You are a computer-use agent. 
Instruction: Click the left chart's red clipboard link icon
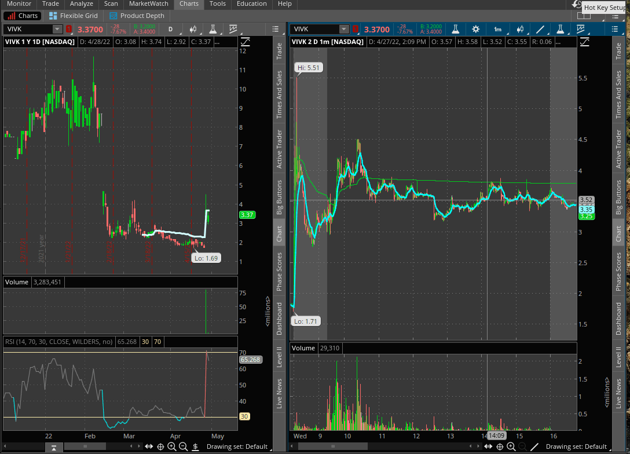[69, 30]
